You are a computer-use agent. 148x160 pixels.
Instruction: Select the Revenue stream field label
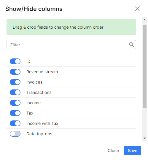(x=42, y=72)
